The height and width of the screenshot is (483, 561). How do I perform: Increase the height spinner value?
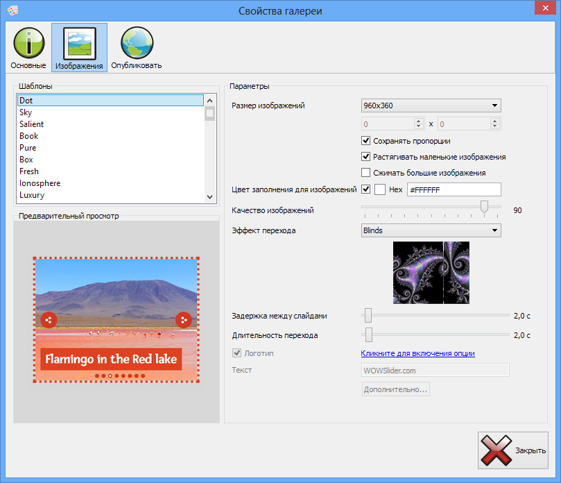(x=495, y=121)
